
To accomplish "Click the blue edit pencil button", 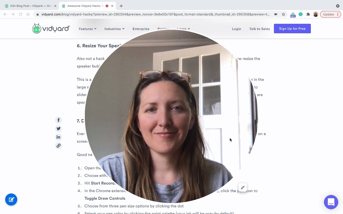I will pyautogui.click(x=11, y=199).
